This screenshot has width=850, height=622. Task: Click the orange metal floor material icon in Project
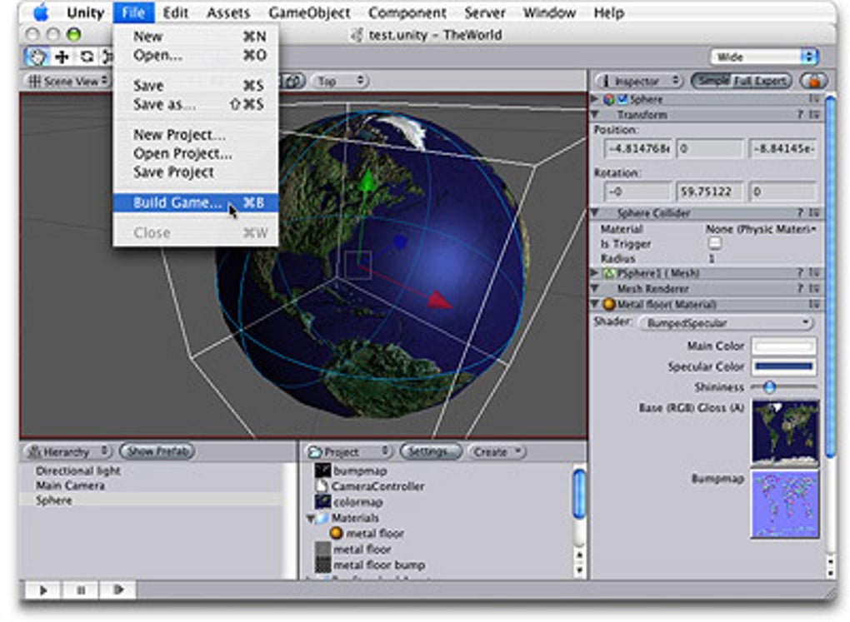(336, 533)
